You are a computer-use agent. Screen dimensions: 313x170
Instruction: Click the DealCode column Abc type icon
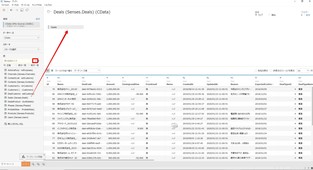[83, 78]
